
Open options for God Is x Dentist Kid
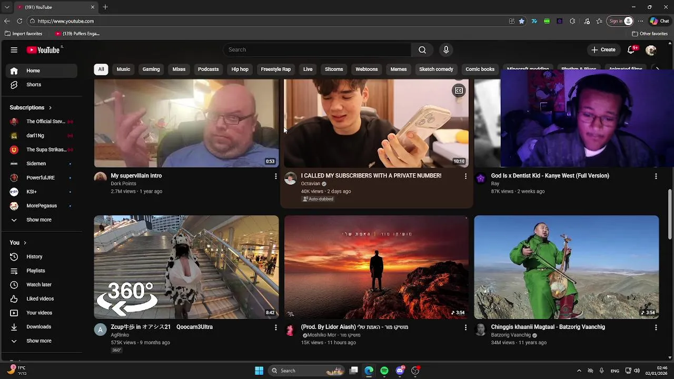(656, 176)
